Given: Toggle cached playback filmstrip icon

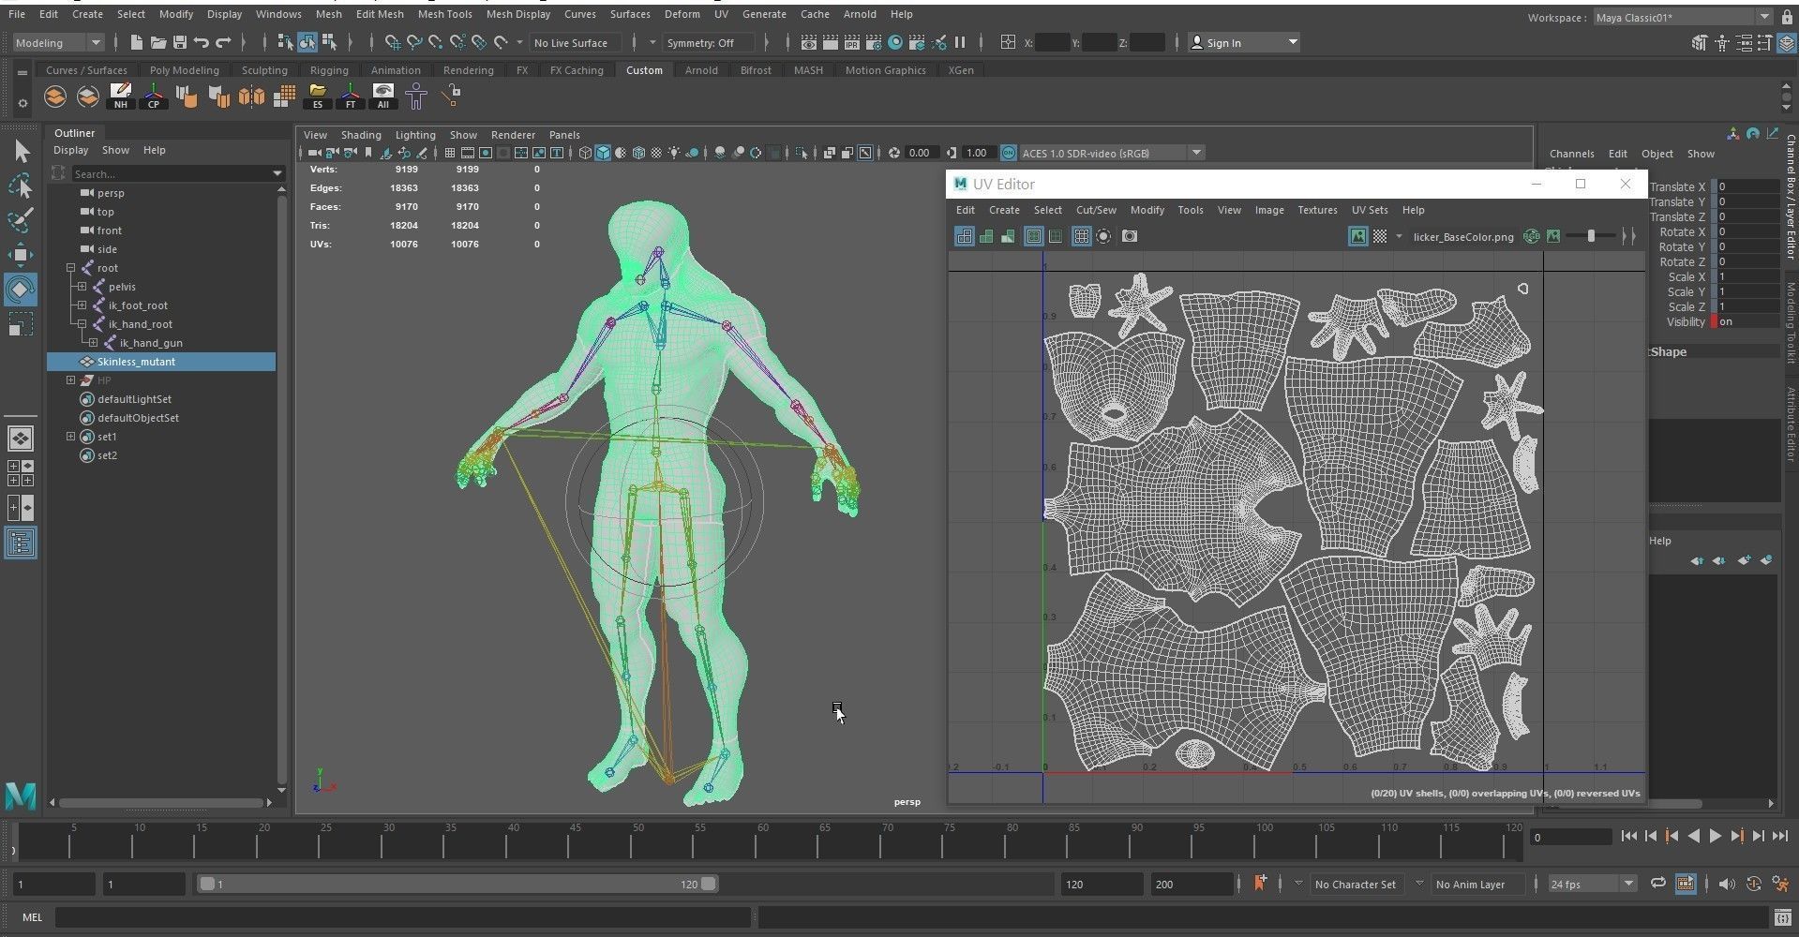Looking at the screenshot, I should pyautogui.click(x=1686, y=884).
